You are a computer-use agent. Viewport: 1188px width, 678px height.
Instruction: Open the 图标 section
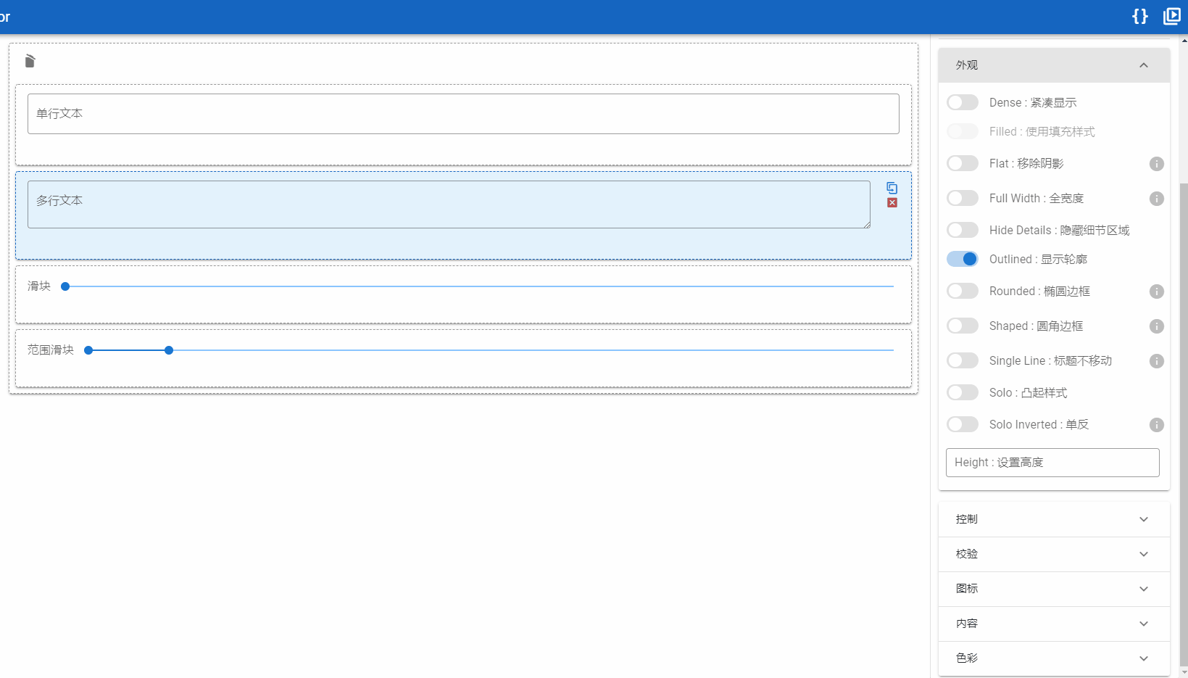(1054, 589)
